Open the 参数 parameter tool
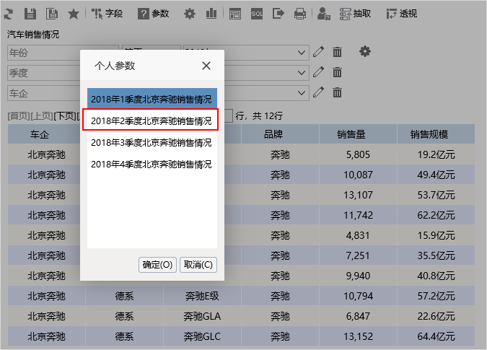This screenshot has height=350, width=487. (154, 14)
